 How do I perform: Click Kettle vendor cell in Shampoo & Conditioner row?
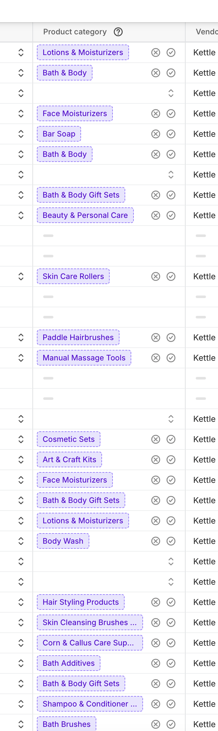pyautogui.click(x=204, y=704)
